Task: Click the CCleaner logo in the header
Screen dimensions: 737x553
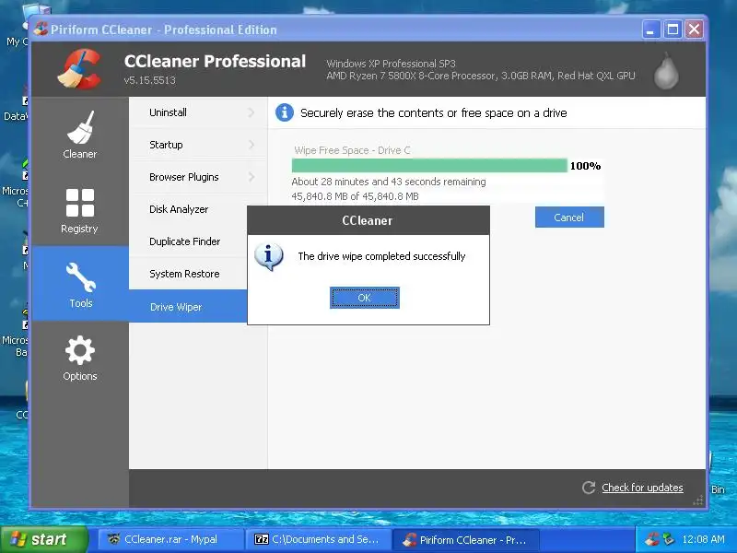Action: coord(79,70)
